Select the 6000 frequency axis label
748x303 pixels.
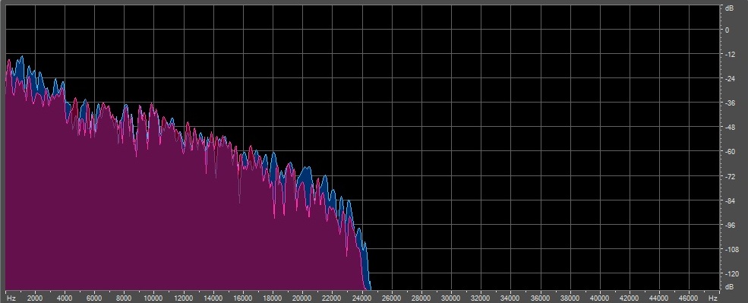(x=94, y=298)
